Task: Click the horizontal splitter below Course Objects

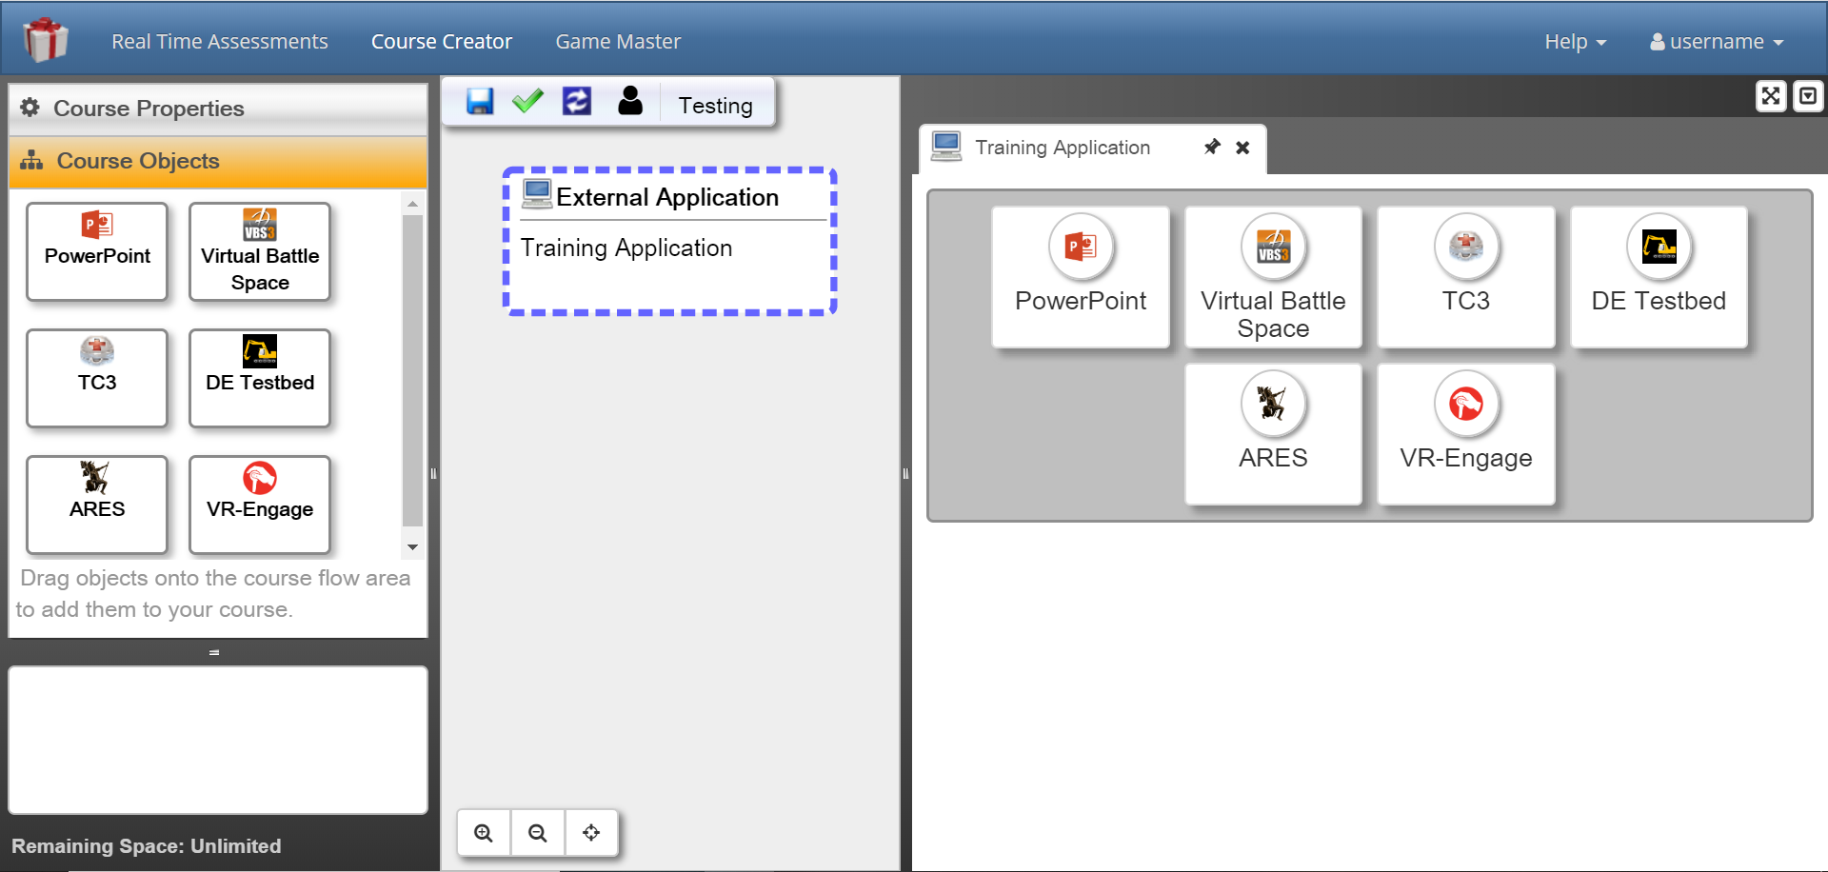Action: tap(214, 652)
